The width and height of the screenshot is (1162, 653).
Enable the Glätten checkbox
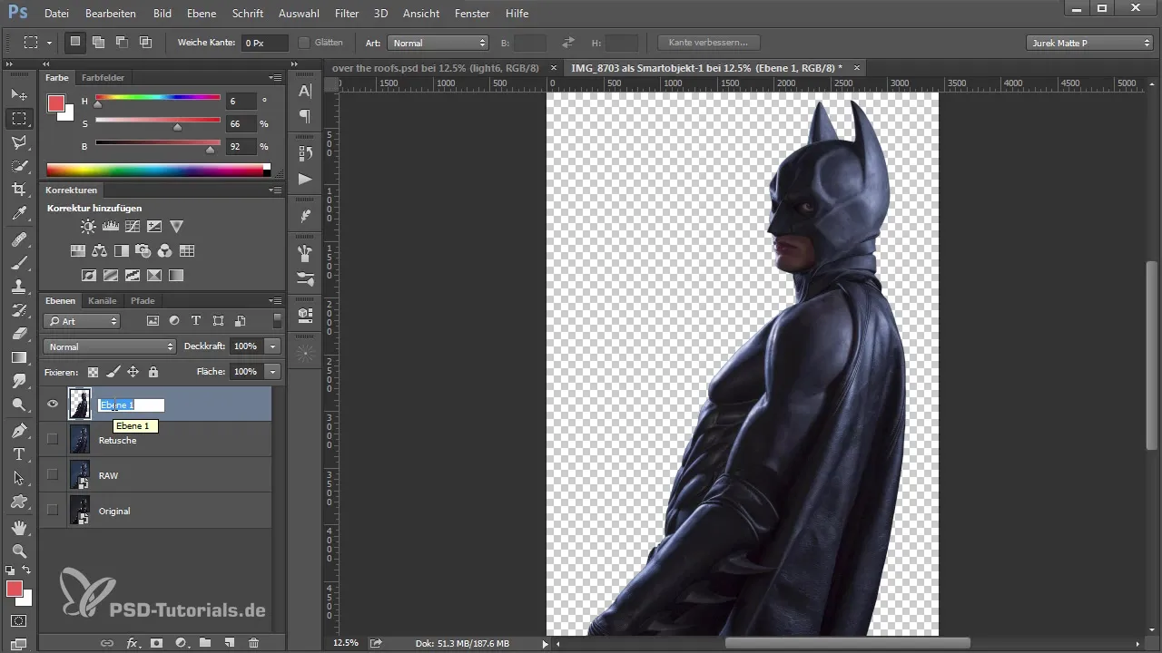tap(304, 43)
